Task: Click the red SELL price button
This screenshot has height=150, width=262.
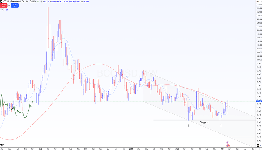Action: point(4,5)
